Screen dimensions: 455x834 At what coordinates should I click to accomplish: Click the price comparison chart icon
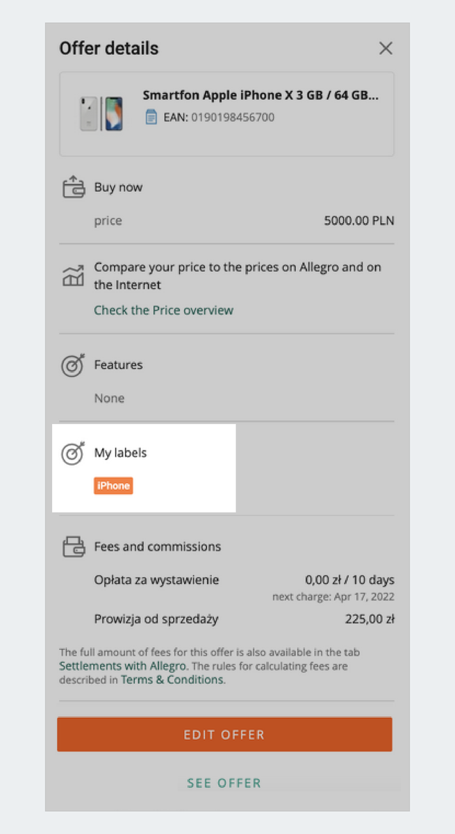73,275
